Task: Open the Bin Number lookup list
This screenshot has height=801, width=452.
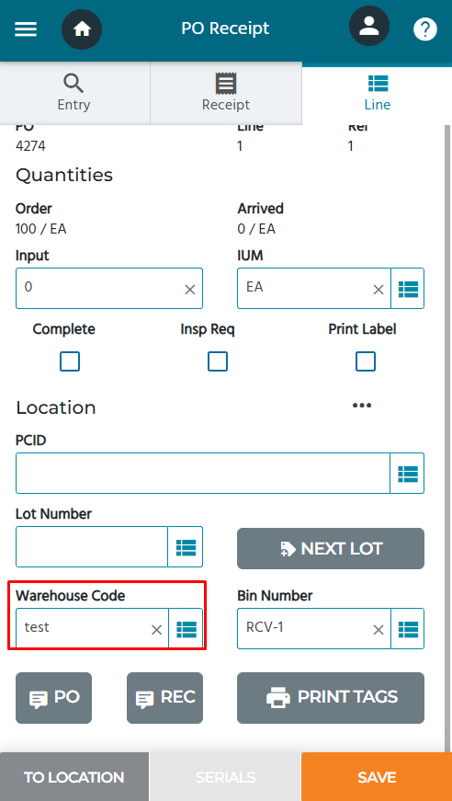Action: 408,629
